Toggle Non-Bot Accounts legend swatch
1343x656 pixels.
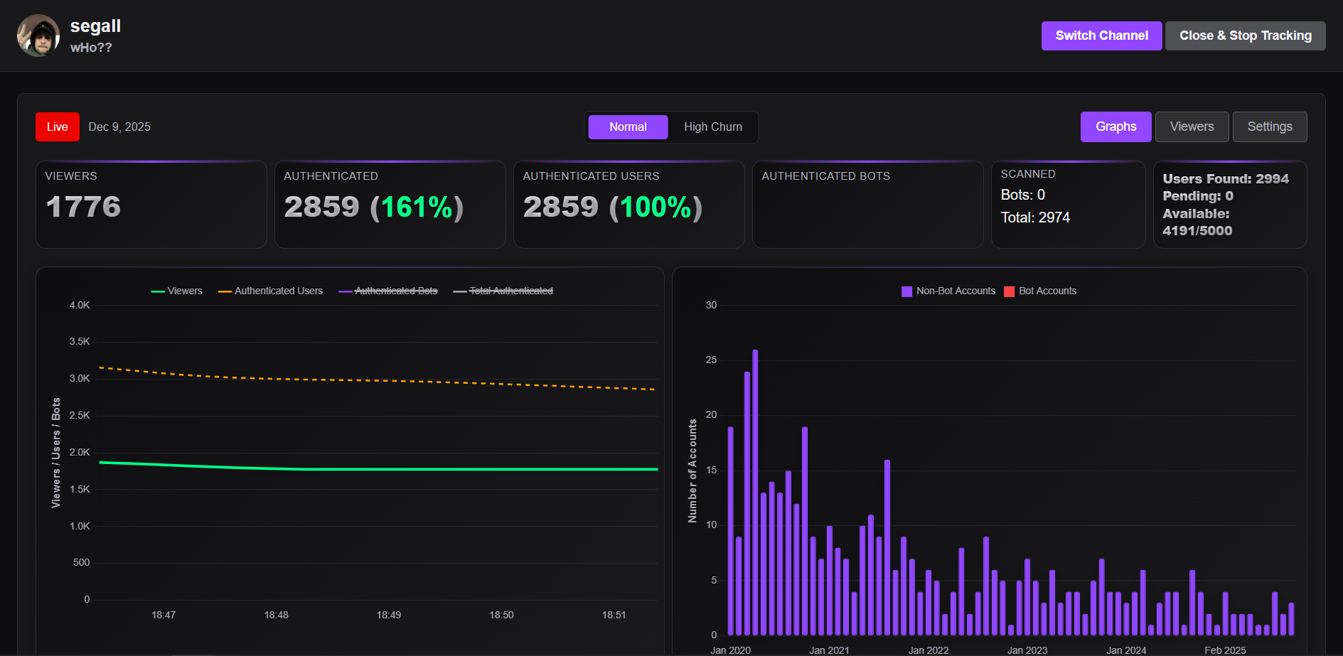[x=906, y=291]
